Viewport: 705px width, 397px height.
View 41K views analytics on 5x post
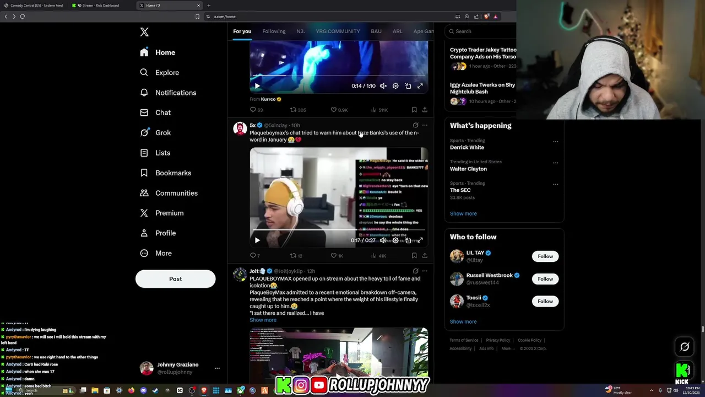click(x=379, y=256)
